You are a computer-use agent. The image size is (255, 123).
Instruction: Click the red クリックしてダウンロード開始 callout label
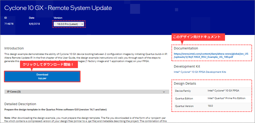tap(50, 65)
